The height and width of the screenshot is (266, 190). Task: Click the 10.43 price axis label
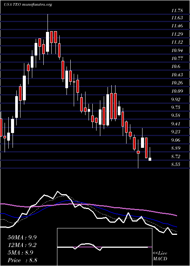click(177, 75)
